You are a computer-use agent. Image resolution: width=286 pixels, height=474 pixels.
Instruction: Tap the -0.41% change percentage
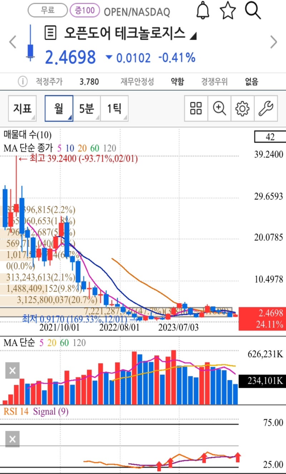point(177,58)
